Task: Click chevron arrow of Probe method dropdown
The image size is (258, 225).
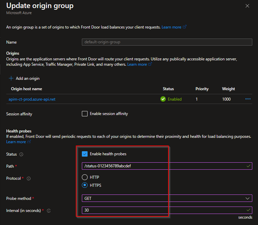Action: [247, 199]
